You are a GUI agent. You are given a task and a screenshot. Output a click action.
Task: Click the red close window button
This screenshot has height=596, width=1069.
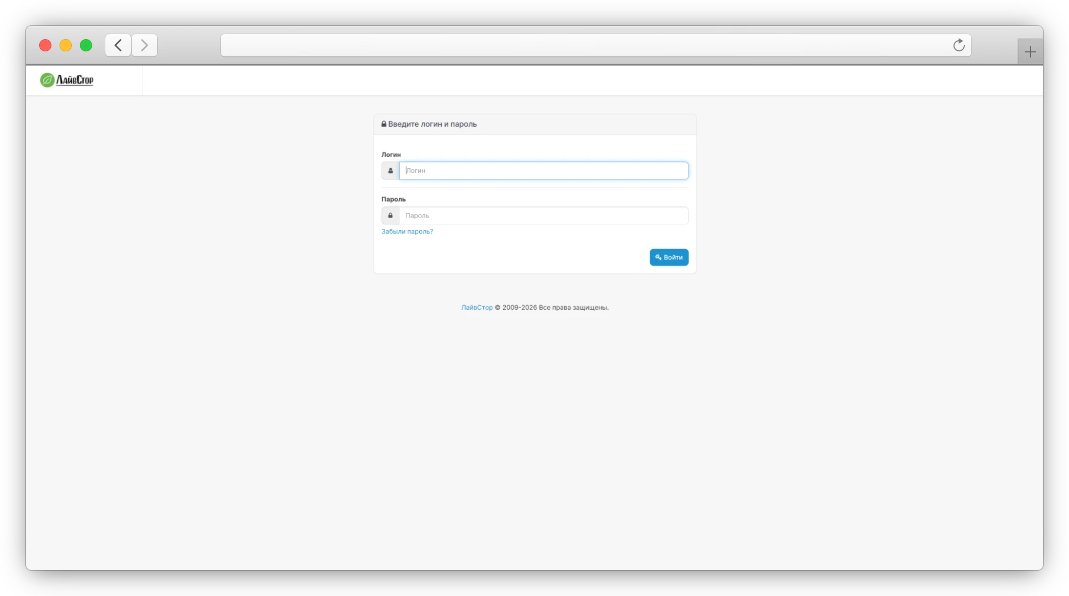pyautogui.click(x=45, y=45)
